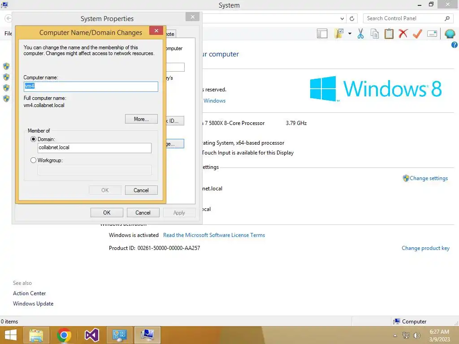Click the Domain name text field
459x344 pixels.
tap(94, 148)
